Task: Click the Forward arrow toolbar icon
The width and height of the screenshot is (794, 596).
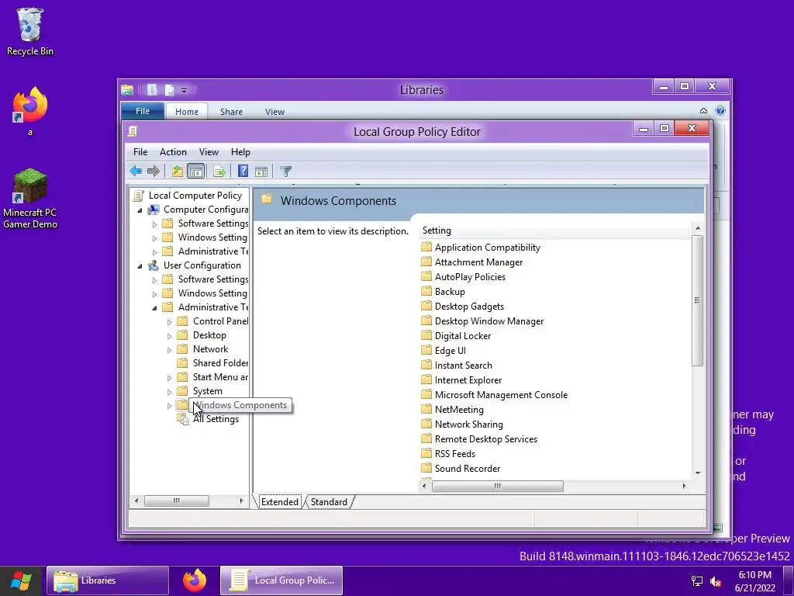Action: coord(153,172)
